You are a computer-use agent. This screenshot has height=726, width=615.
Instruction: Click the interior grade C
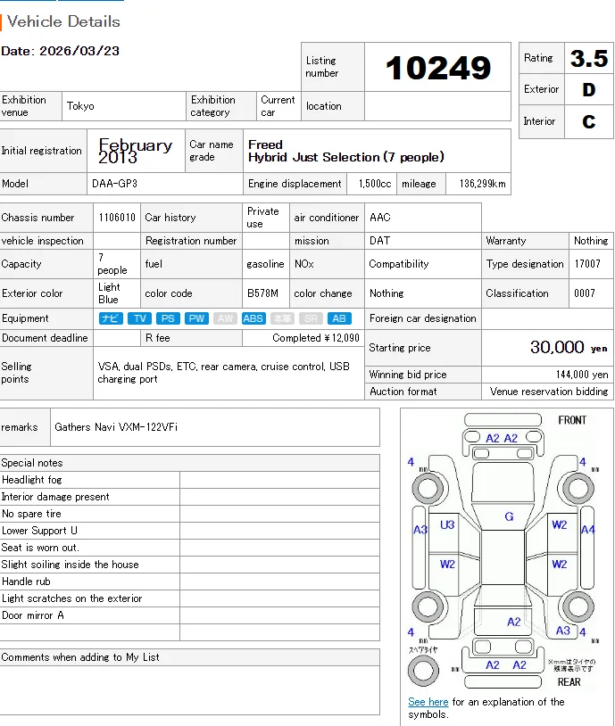tap(589, 122)
